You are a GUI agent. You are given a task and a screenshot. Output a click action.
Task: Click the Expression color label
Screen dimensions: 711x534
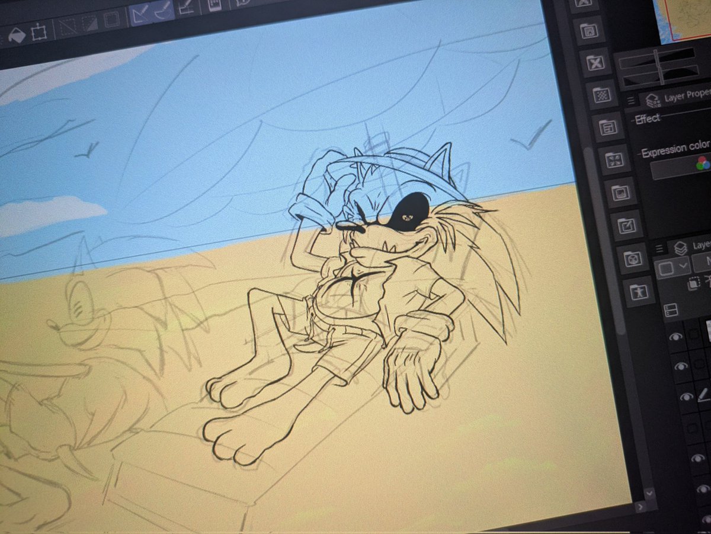tap(675, 149)
